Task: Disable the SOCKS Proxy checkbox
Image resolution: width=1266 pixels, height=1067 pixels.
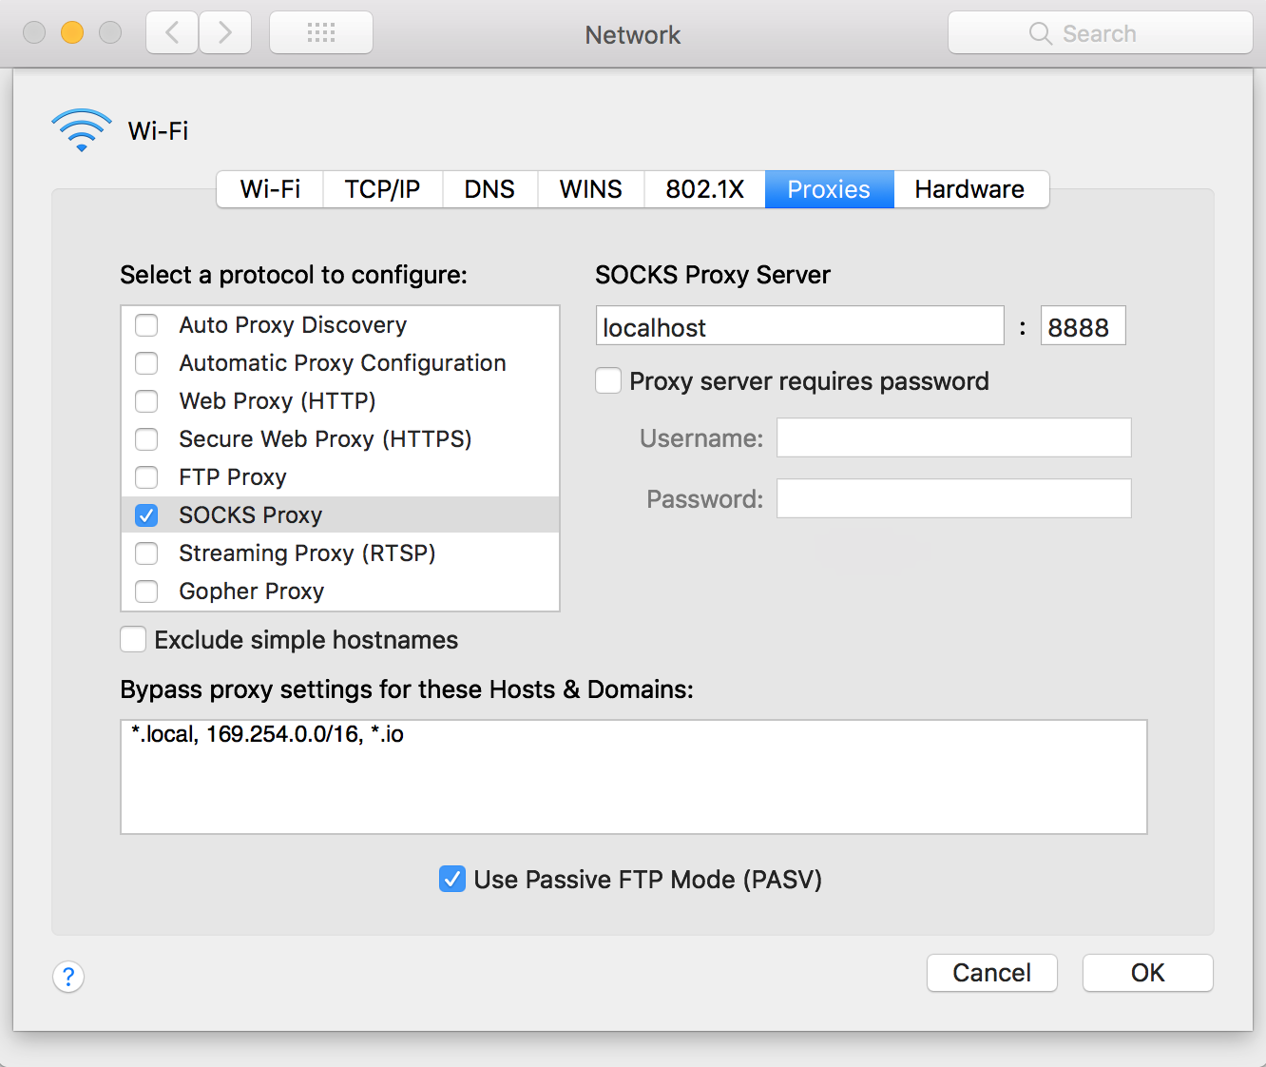Action: click(146, 514)
